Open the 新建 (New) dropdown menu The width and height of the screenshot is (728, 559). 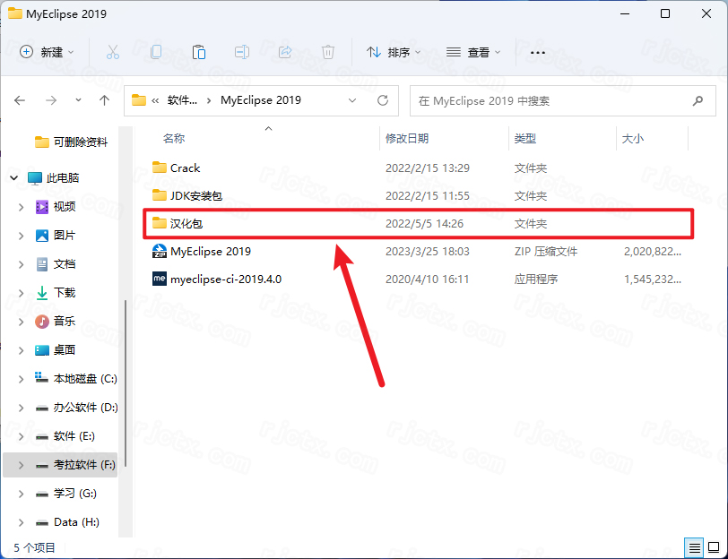coord(48,52)
